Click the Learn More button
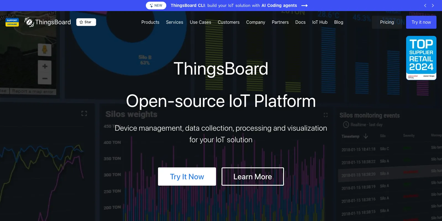 [253, 177]
